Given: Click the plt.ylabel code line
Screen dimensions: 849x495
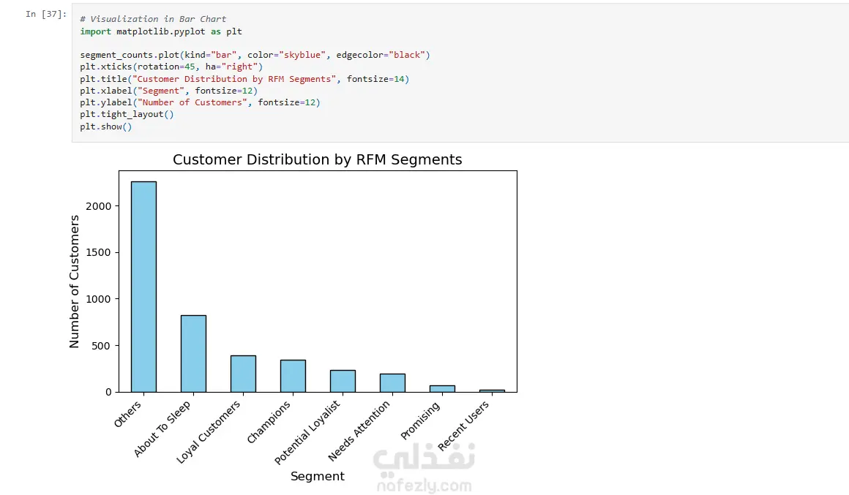Looking at the screenshot, I should pos(201,102).
